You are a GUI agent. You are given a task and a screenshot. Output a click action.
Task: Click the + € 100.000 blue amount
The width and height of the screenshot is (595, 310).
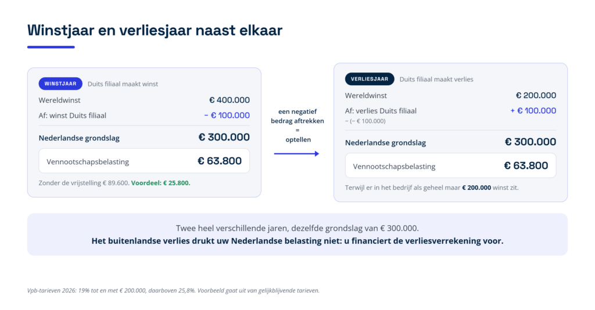click(533, 111)
